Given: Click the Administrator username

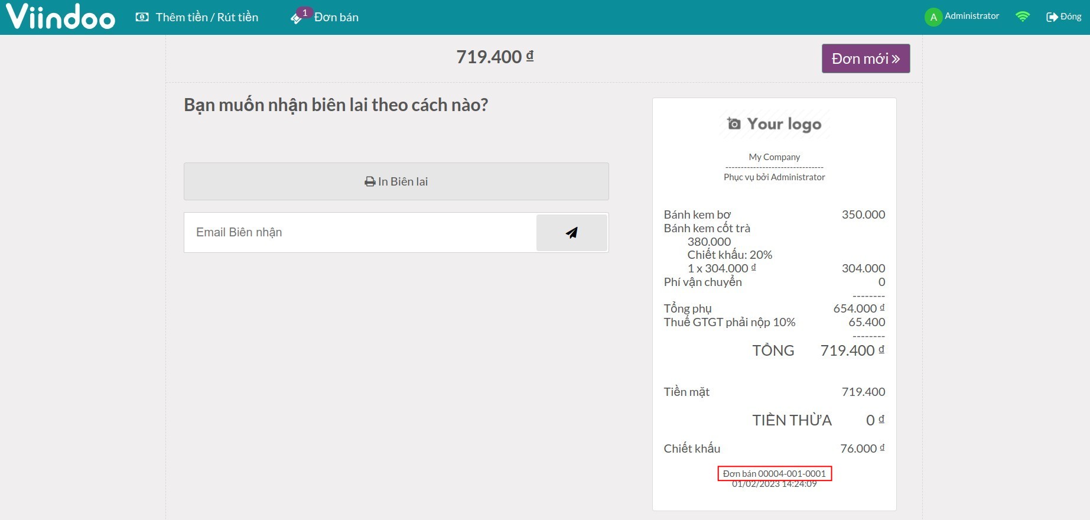Looking at the screenshot, I should [x=972, y=16].
